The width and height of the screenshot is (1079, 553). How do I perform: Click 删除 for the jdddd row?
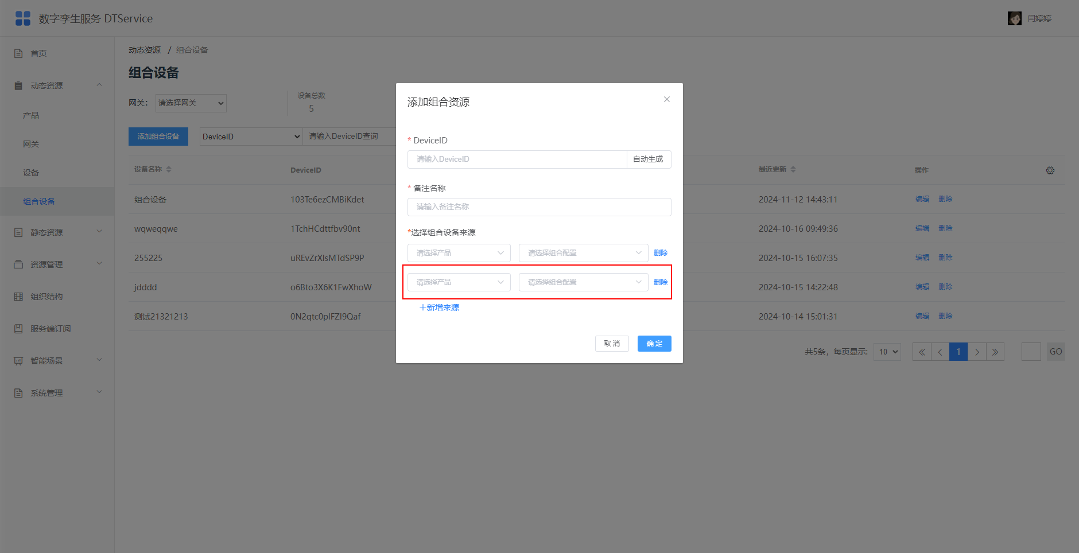click(x=945, y=287)
